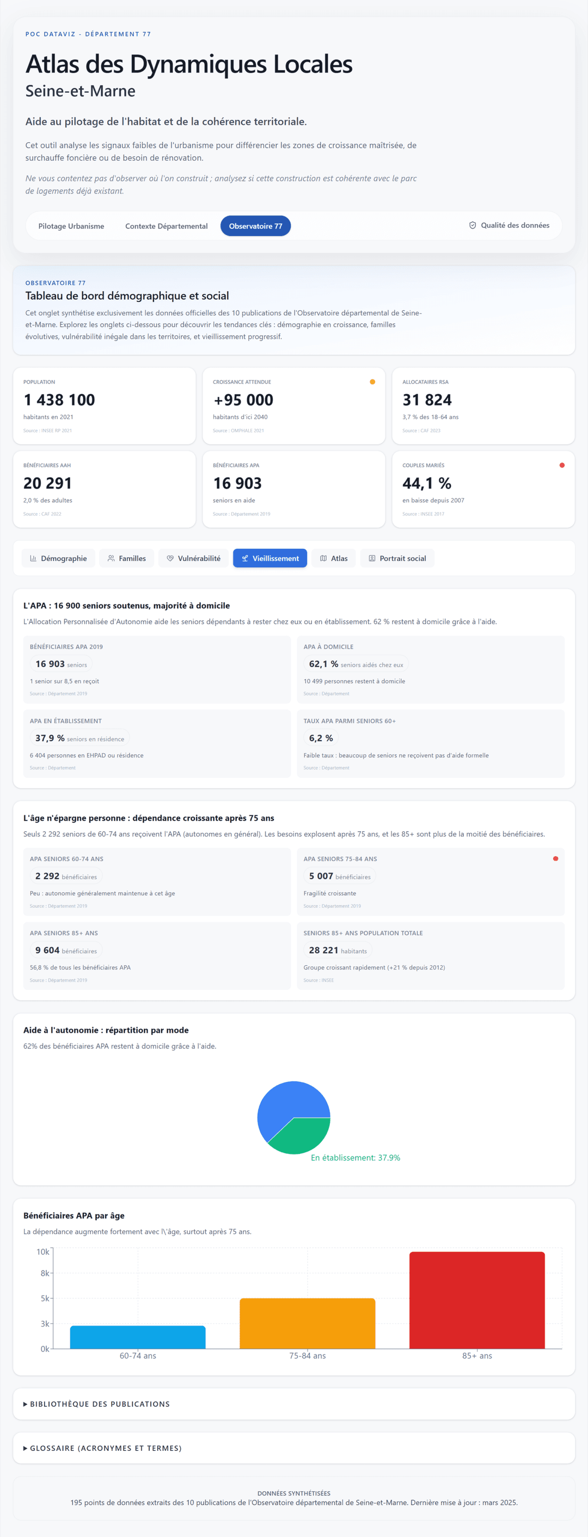Click the 6,2 % taux APA value
The height and width of the screenshot is (1537, 588).
tap(321, 738)
